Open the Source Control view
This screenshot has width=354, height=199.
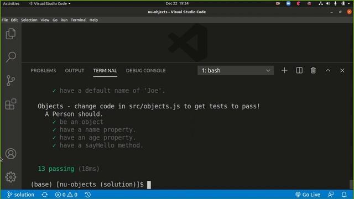(11, 81)
